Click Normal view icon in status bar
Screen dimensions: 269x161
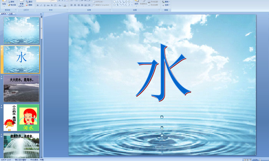[245, 160]
